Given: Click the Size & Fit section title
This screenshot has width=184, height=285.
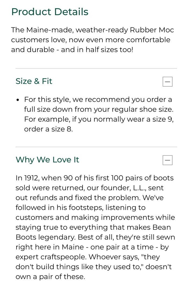Looking at the screenshot, I should point(34,81).
